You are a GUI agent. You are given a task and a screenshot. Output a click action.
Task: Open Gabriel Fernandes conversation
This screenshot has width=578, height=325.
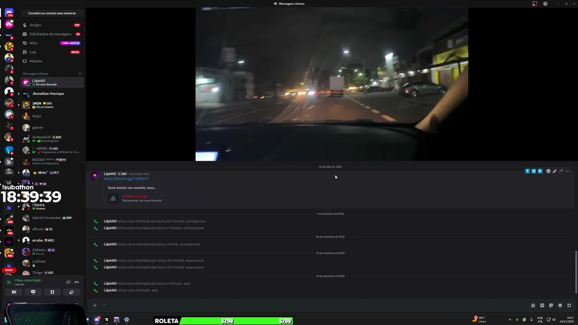(52, 218)
